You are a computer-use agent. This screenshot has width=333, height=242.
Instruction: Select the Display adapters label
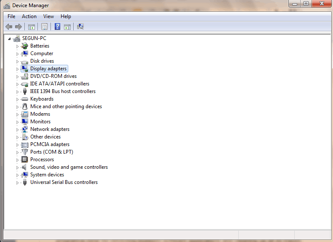tap(48, 69)
